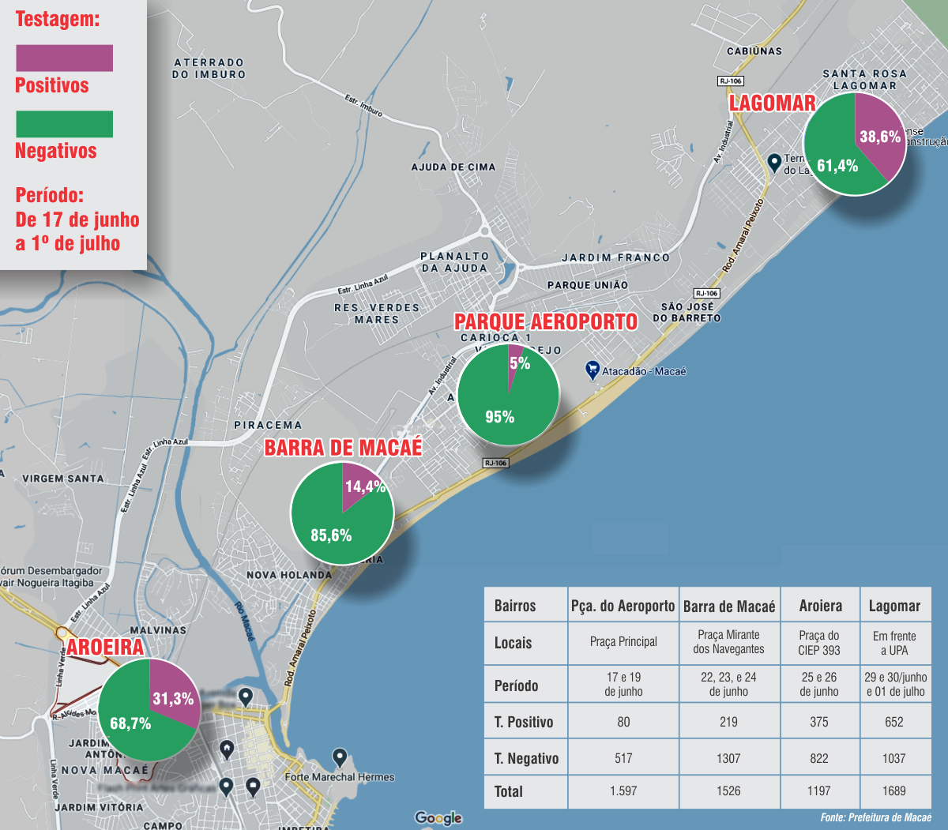
Task: Click the Fonte: Prefeitura de Macaé credit
Action: point(875,817)
